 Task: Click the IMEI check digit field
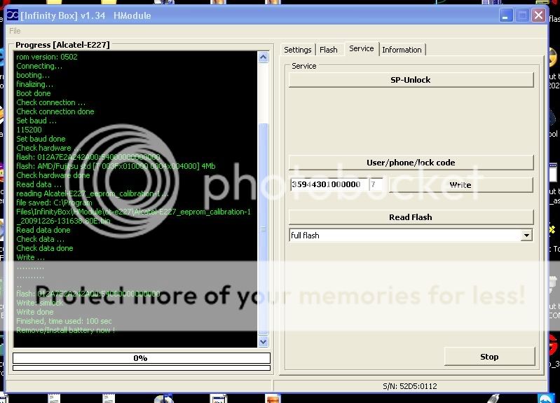(x=376, y=185)
